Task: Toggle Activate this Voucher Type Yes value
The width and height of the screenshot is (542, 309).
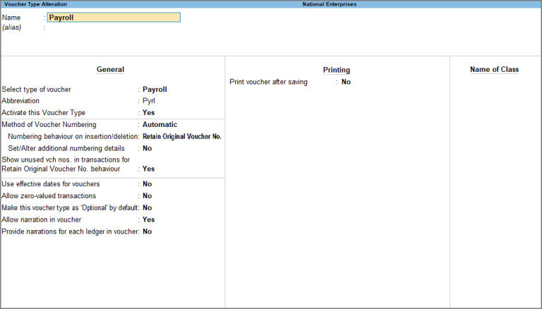Action: pyautogui.click(x=148, y=113)
